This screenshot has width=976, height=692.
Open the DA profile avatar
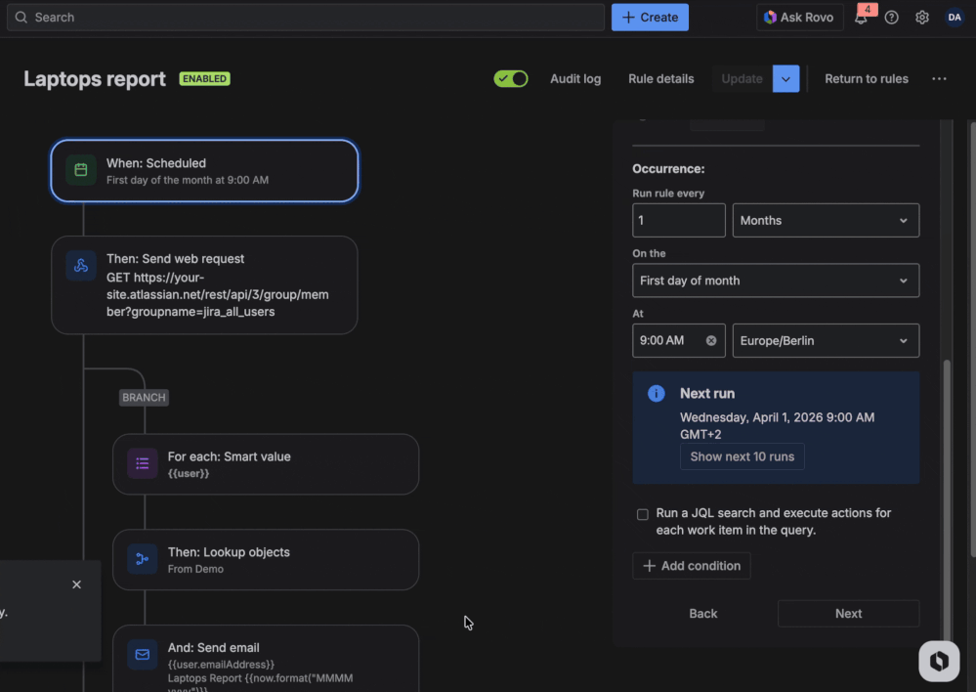coord(955,18)
